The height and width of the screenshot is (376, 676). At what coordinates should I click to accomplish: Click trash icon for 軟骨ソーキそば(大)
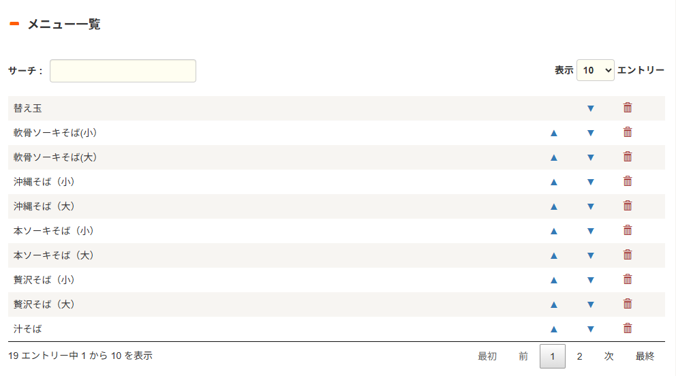coord(628,157)
